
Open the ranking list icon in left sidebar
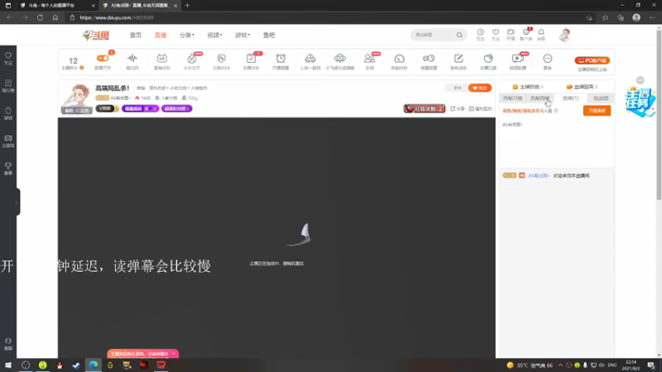[x=8, y=86]
